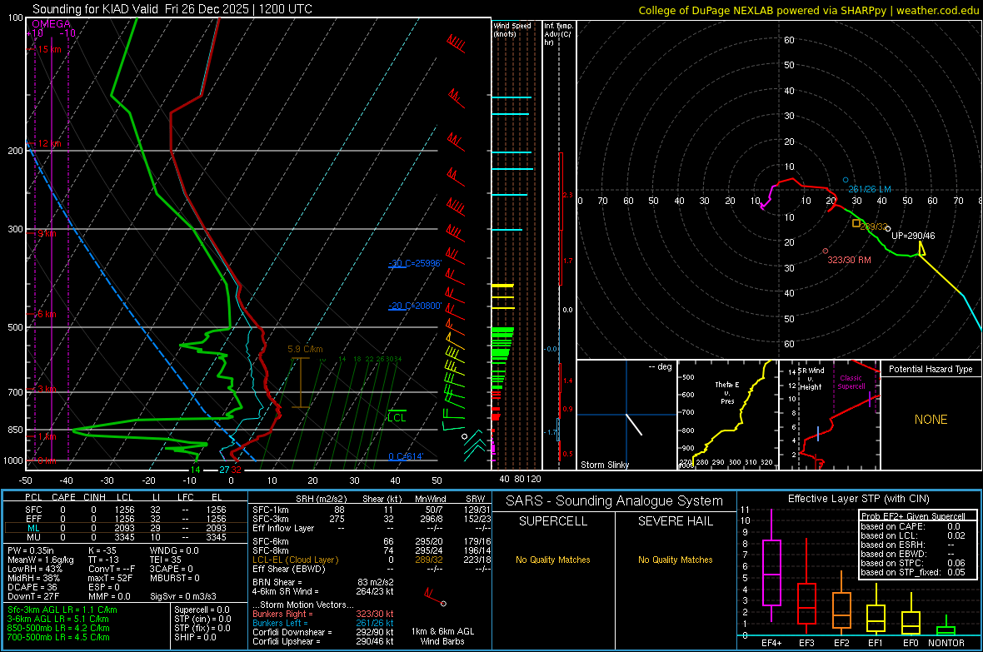Image resolution: width=983 pixels, height=652 pixels.
Task: Click the green LCL marker label
Action: (397, 417)
